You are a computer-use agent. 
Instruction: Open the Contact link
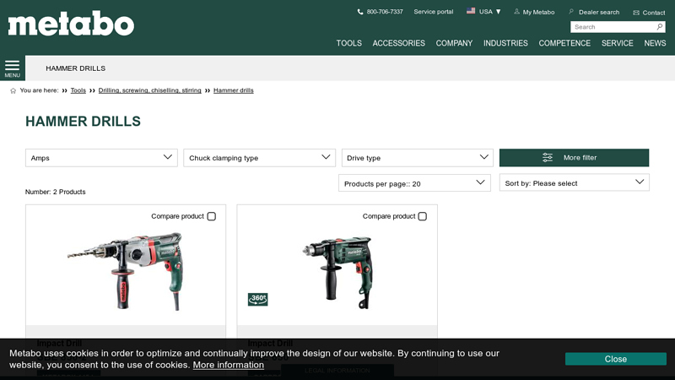[653, 13]
